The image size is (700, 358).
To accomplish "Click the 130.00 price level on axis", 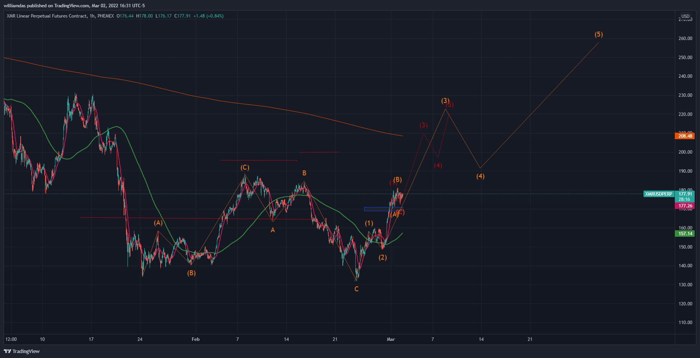I will (x=685, y=285).
